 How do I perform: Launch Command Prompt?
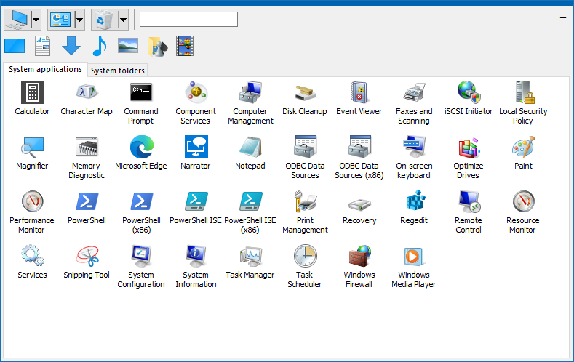click(141, 93)
